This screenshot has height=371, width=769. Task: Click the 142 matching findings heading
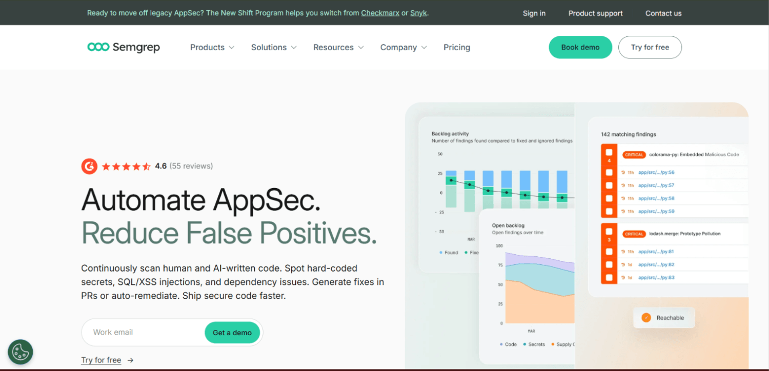(629, 134)
